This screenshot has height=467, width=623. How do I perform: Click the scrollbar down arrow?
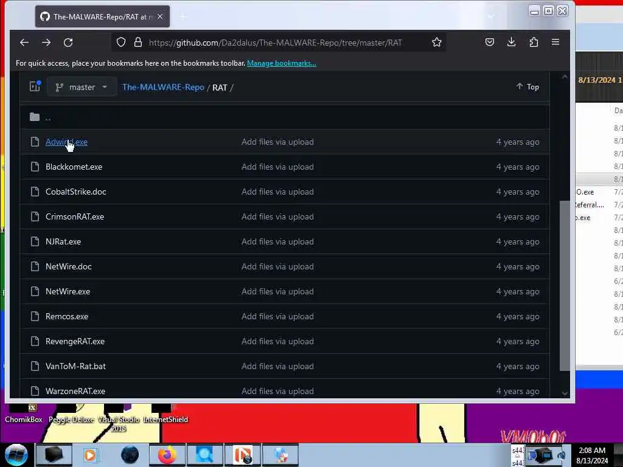565,393
